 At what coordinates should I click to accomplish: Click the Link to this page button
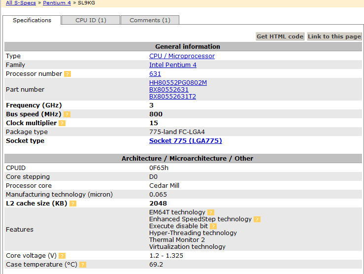coord(334,36)
